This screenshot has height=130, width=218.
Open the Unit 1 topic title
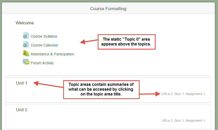pos(22,83)
